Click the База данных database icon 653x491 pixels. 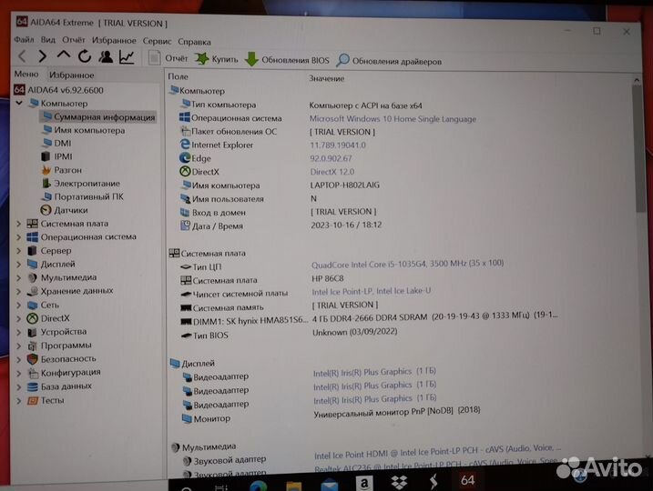(33, 386)
